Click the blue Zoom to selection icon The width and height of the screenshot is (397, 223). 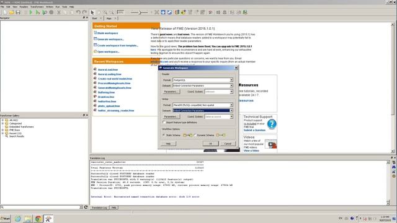tap(163, 12)
